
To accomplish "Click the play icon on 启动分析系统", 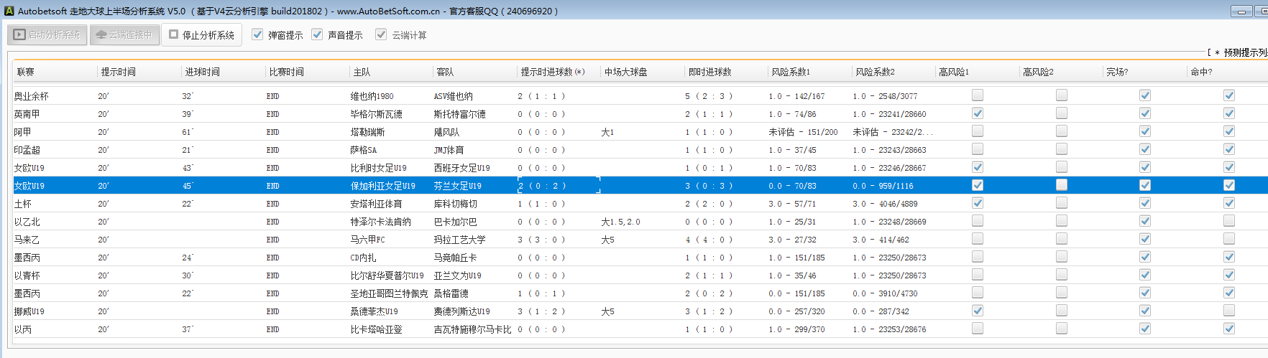I will coord(19,34).
